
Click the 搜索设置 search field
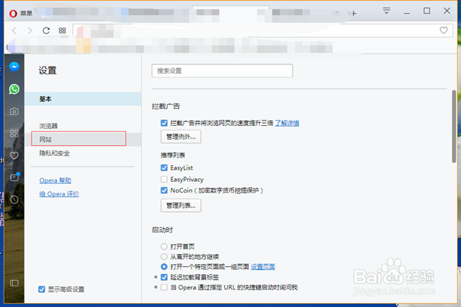pos(222,71)
